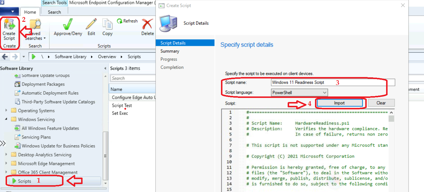424x192 pixels.
Task: Switch to the Home tab
Action: [30, 12]
